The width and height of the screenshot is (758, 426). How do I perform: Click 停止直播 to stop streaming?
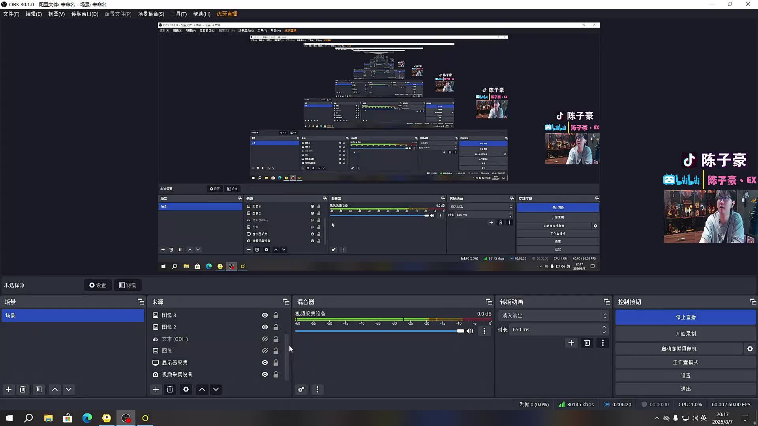coord(686,317)
